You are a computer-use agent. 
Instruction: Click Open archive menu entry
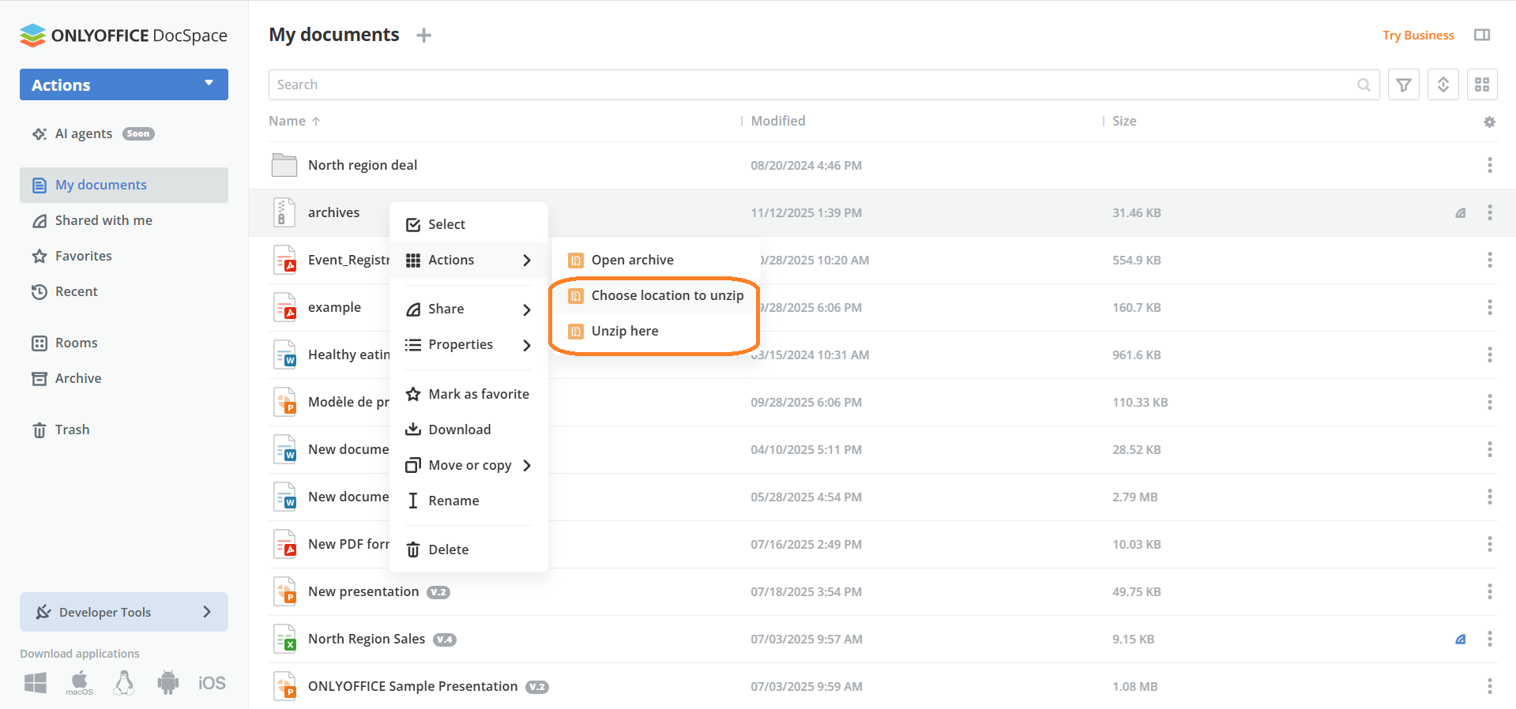pos(656,260)
